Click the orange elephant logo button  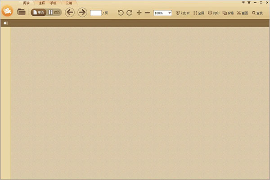click(7, 11)
